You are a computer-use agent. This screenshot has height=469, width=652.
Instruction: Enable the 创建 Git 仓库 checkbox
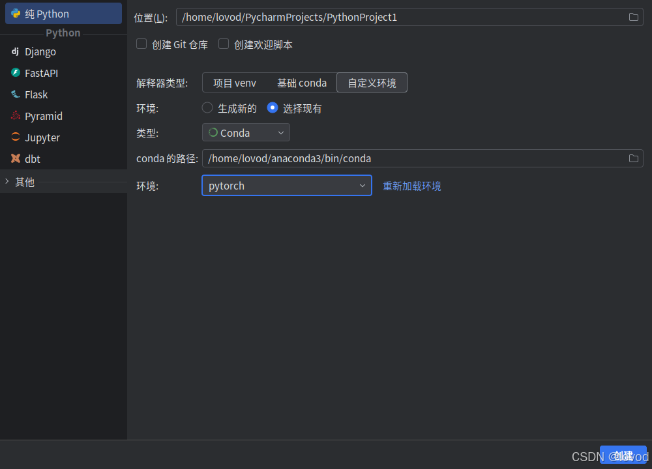point(141,44)
